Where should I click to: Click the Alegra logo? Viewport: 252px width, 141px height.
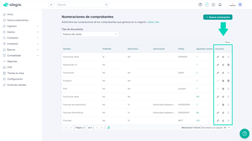tap(12, 4)
